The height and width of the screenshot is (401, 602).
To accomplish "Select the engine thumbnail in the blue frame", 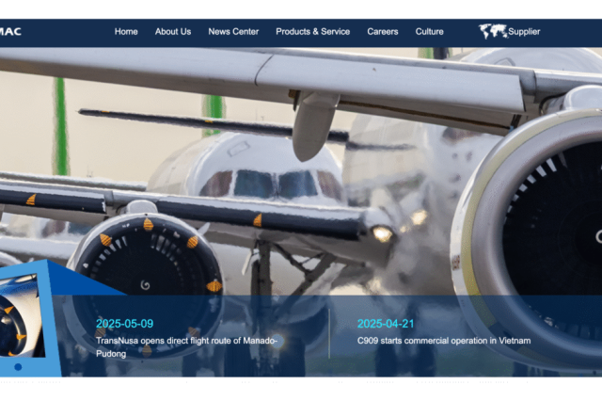I will pyautogui.click(x=21, y=315).
